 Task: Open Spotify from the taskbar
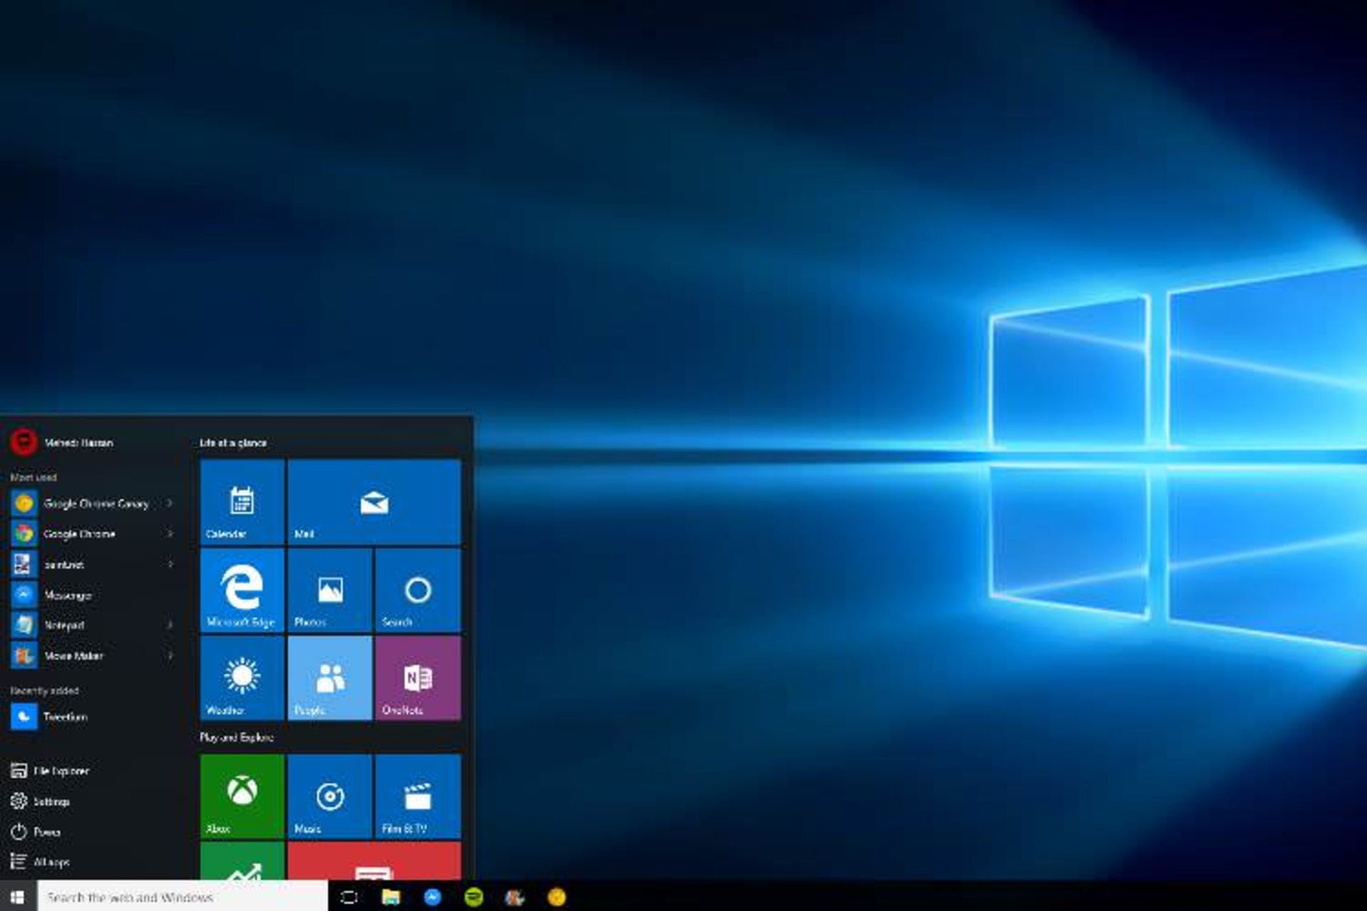pos(473,897)
